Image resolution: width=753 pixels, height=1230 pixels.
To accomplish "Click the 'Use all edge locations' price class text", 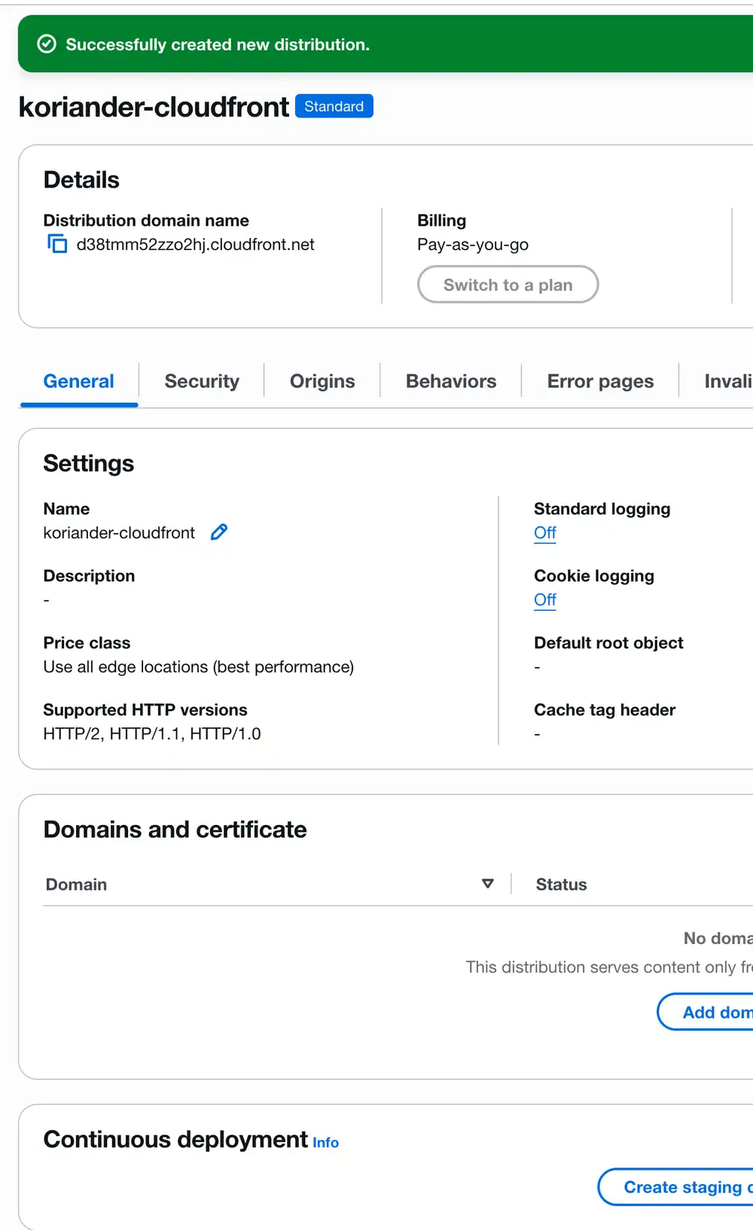I will (x=199, y=667).
